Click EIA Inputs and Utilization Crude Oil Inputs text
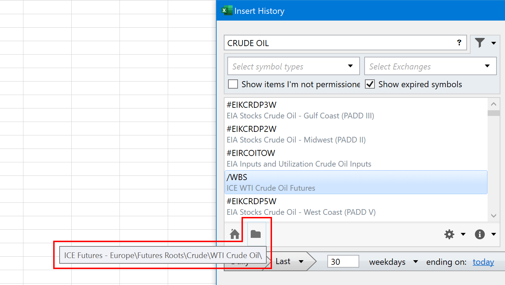This screenshot has height=285, width=505. [x=299, y=164]
